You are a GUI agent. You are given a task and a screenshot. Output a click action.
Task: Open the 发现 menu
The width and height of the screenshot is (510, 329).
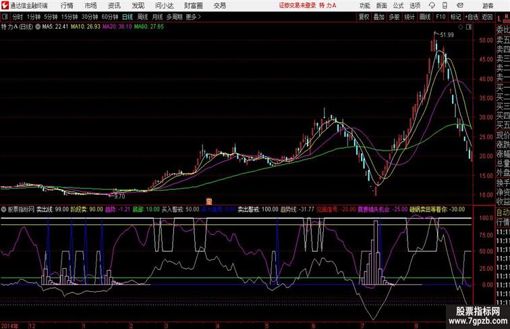point(138,5)
